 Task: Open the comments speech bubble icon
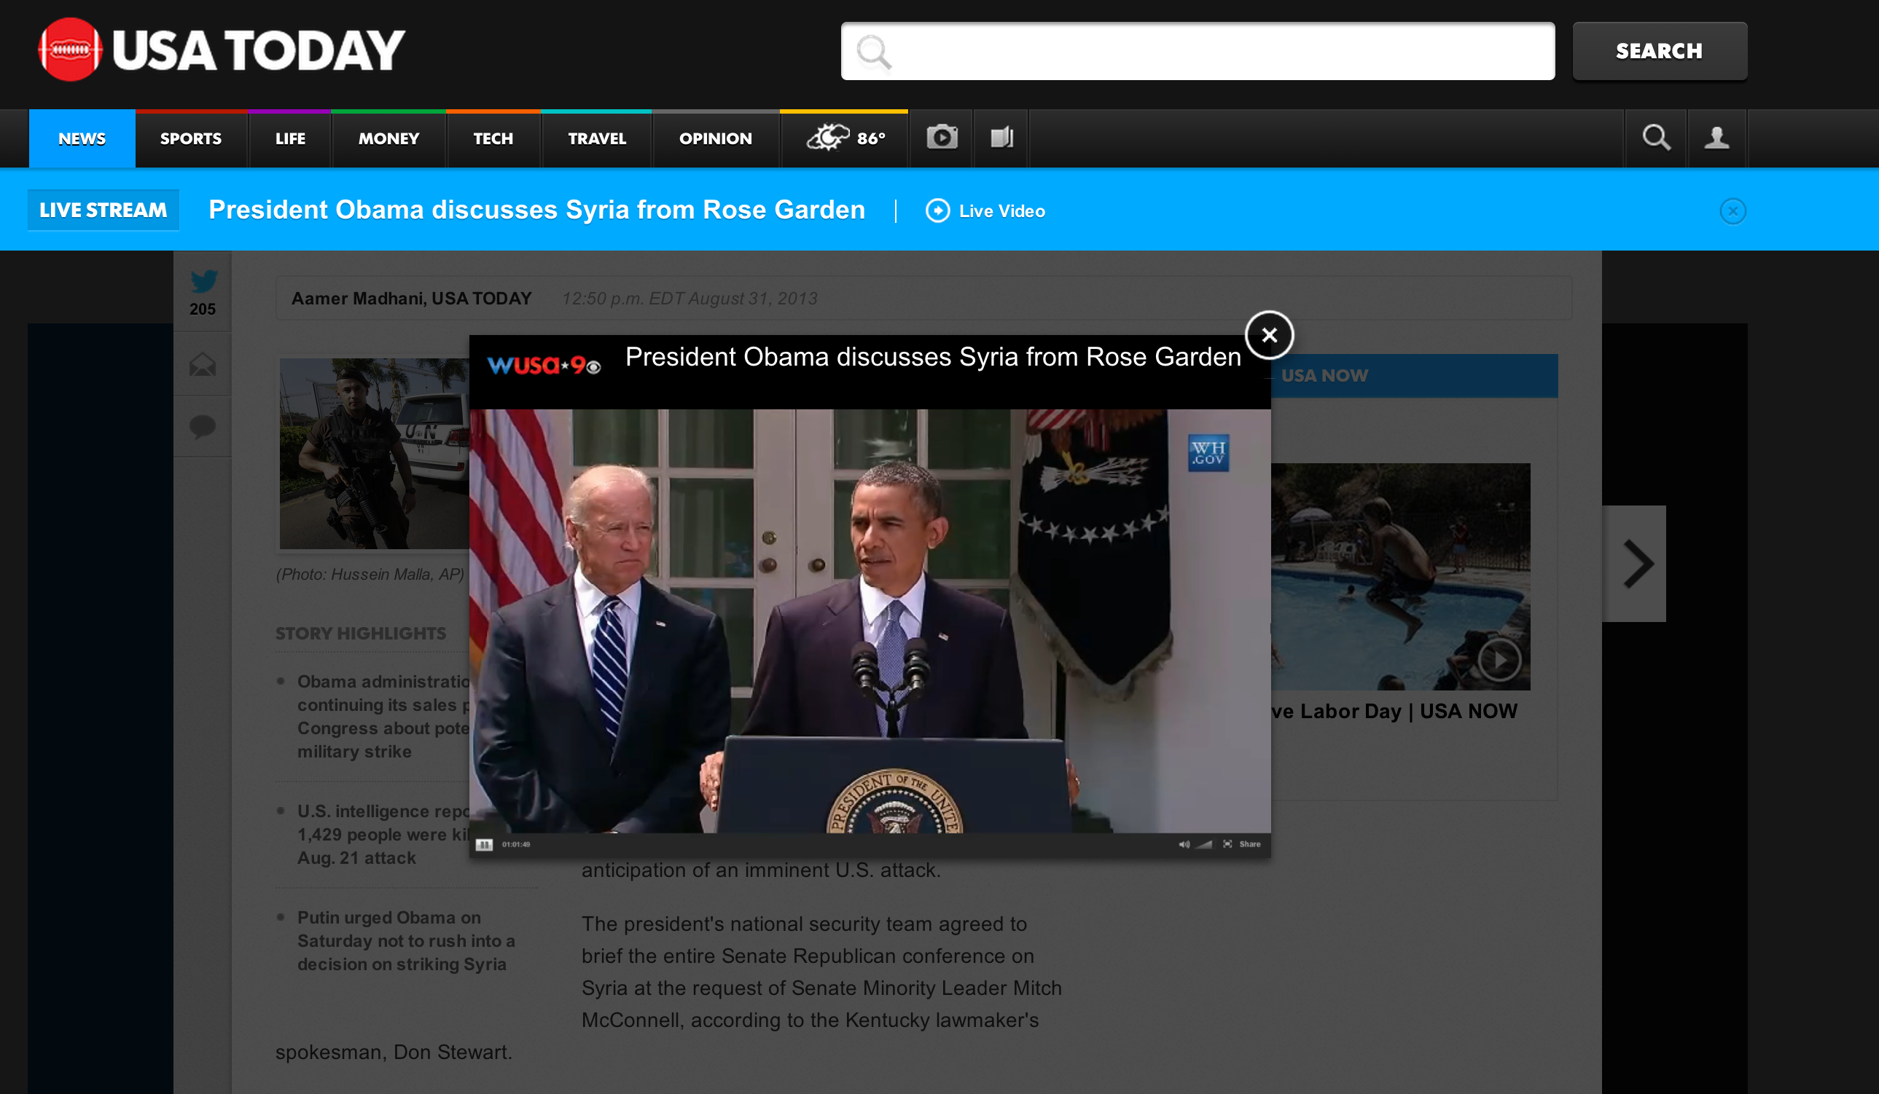coord(202,426)
